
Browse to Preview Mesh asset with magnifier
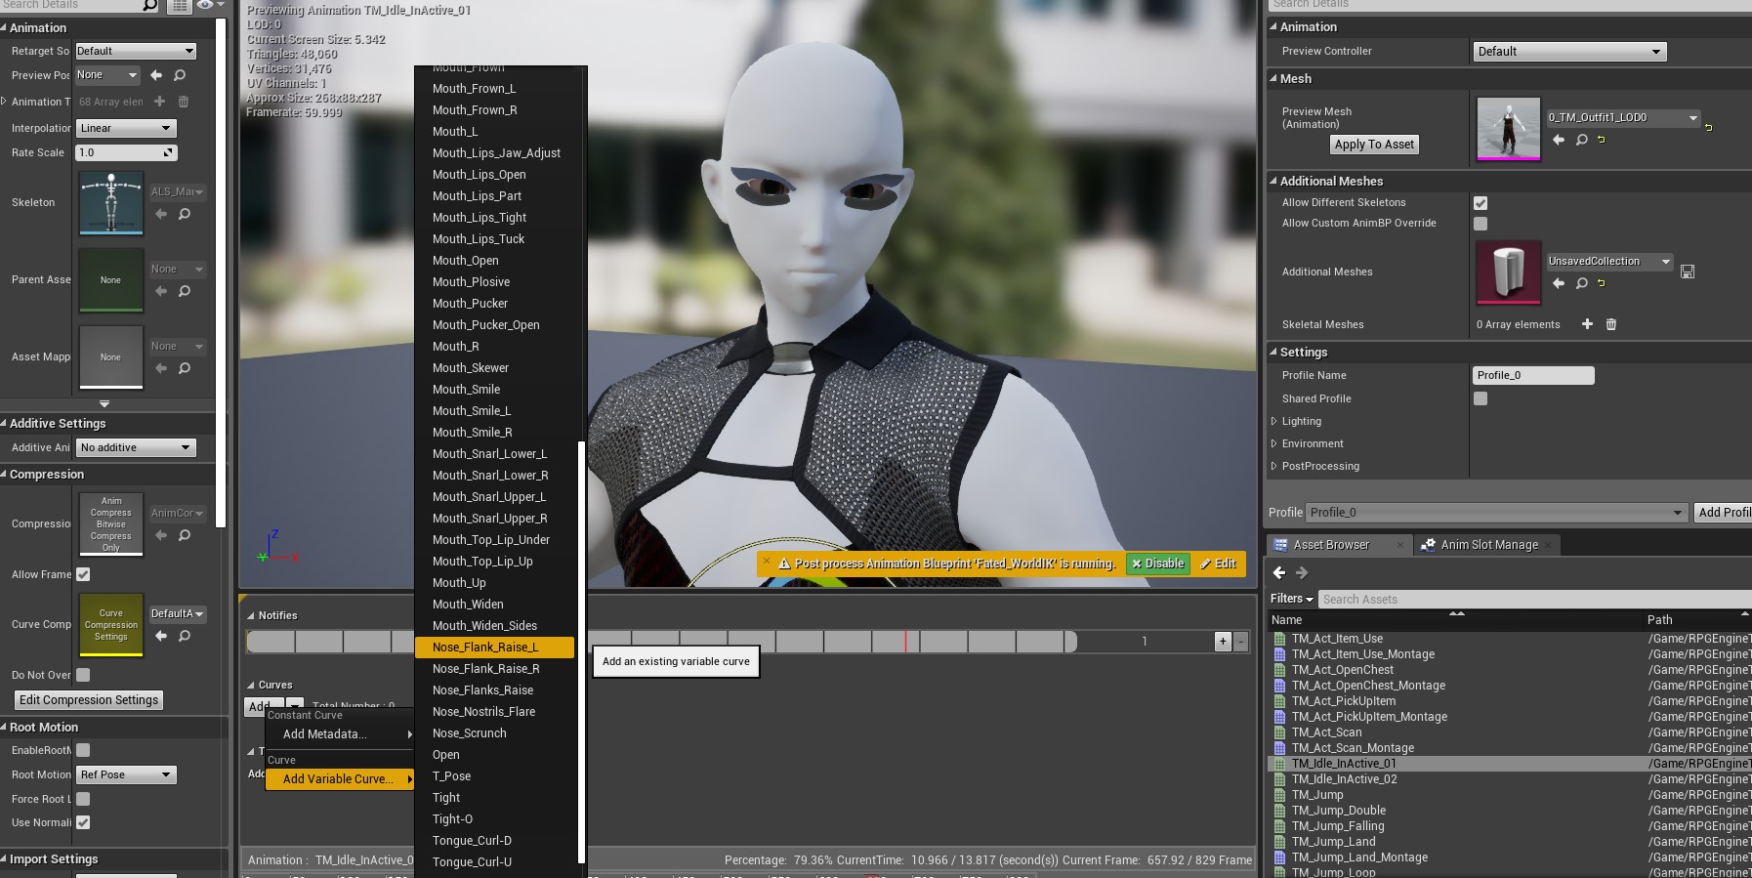[x=1582, y=140]
